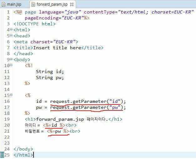Click line number 23 in the gutter

pos(7,143)
